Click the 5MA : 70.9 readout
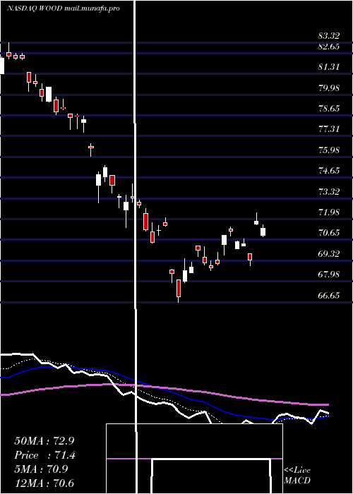 (x=41, y=469)
